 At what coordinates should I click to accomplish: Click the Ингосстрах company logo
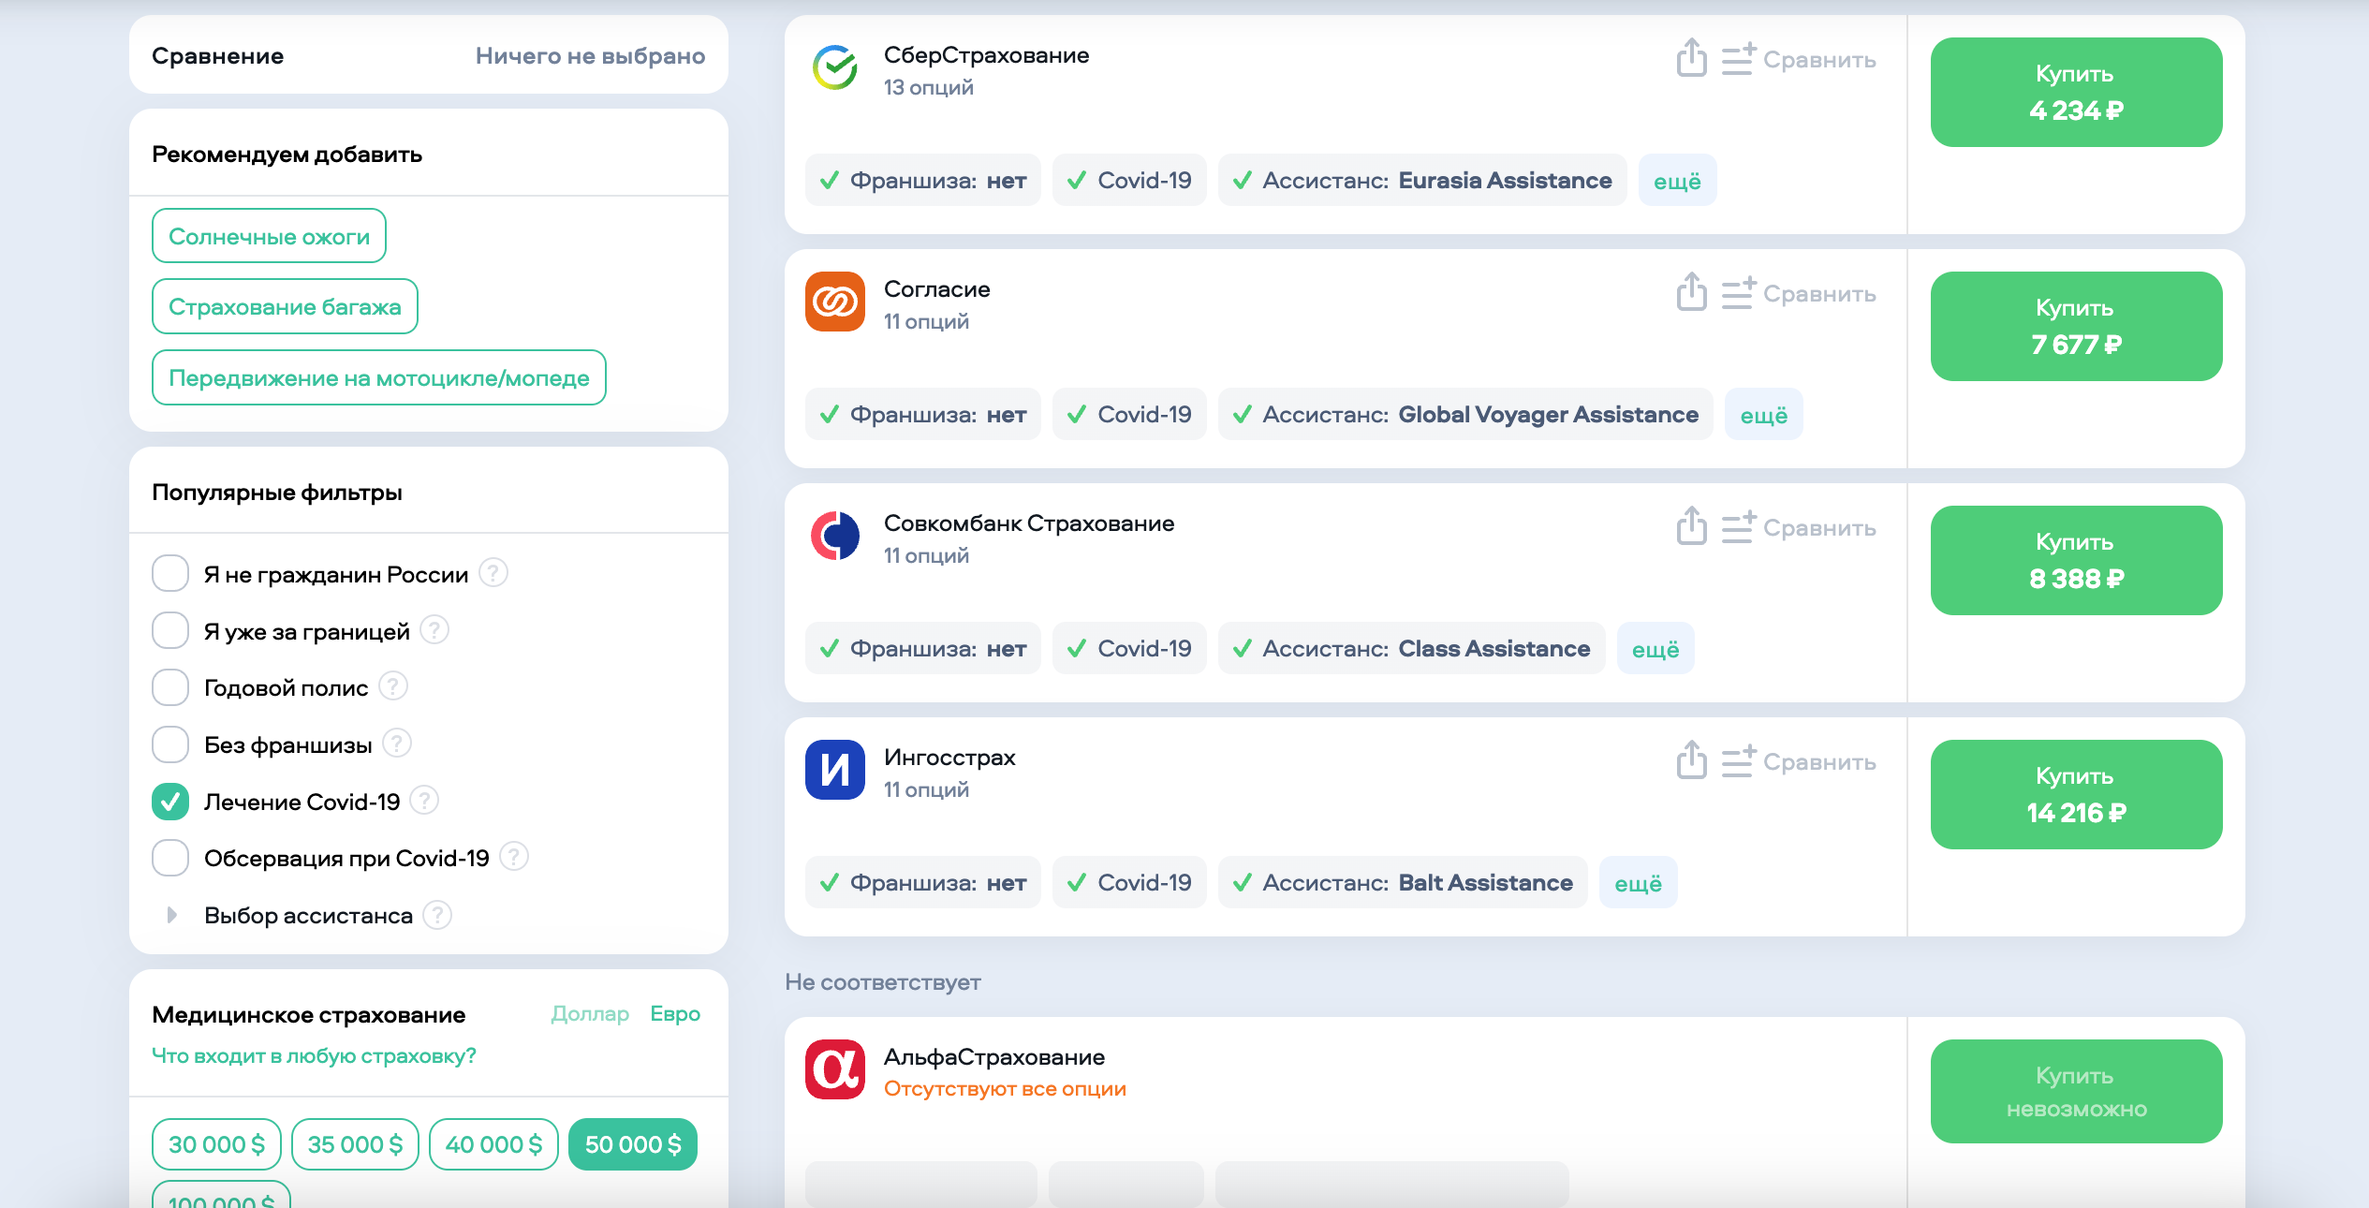pyautogui.click(x=834, y=770)
